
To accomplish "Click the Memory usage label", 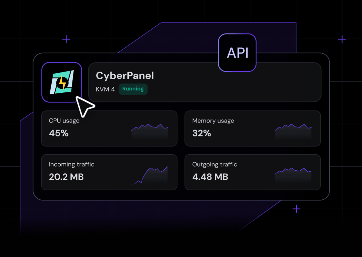I will pos(213,121).
